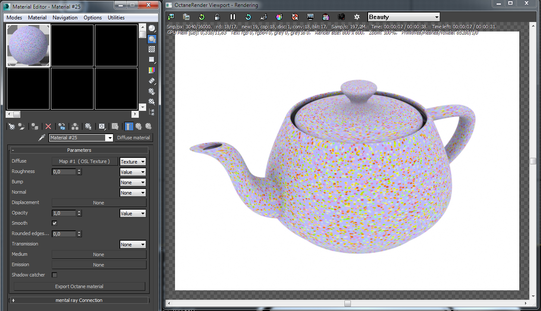Open Modes menu

click(14, 18)
